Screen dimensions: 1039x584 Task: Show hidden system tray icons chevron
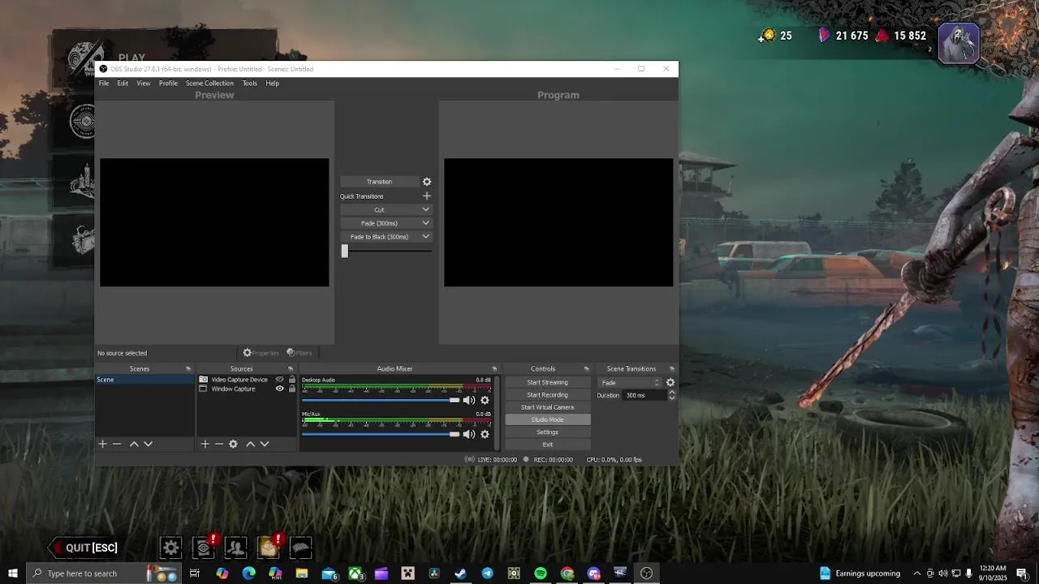pos(917,573)
